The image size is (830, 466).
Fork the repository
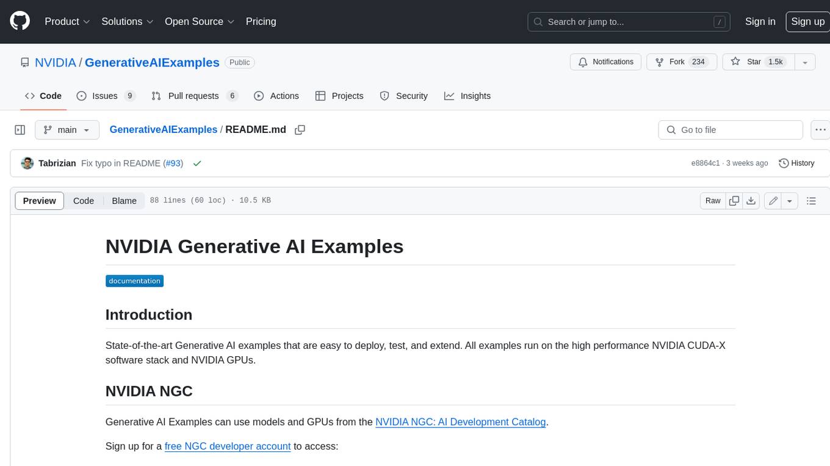pyautogui.click(x=681, y=62)
